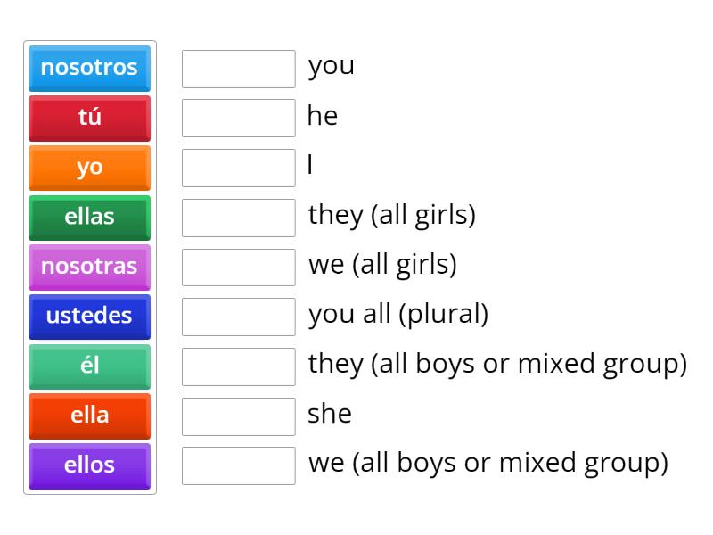Select the orange yo tile
This screenshot has width=713, height=535.
click(89, 168)
